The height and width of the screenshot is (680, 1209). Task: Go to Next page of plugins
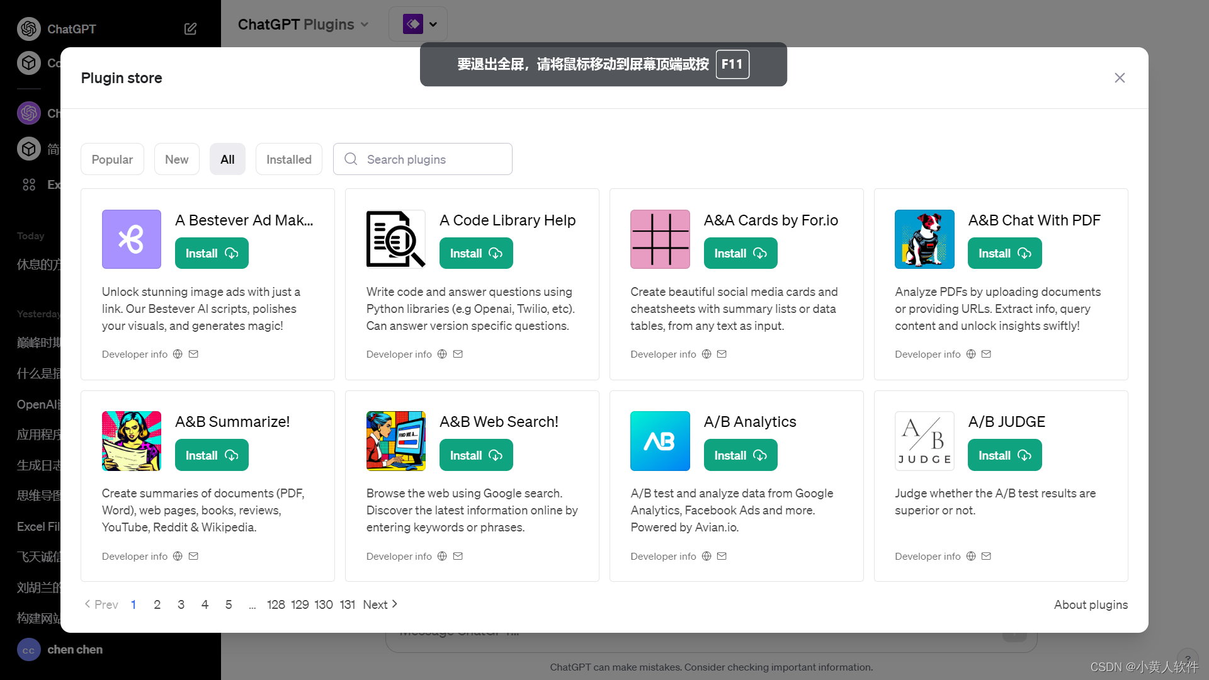(x=380, y=604)
